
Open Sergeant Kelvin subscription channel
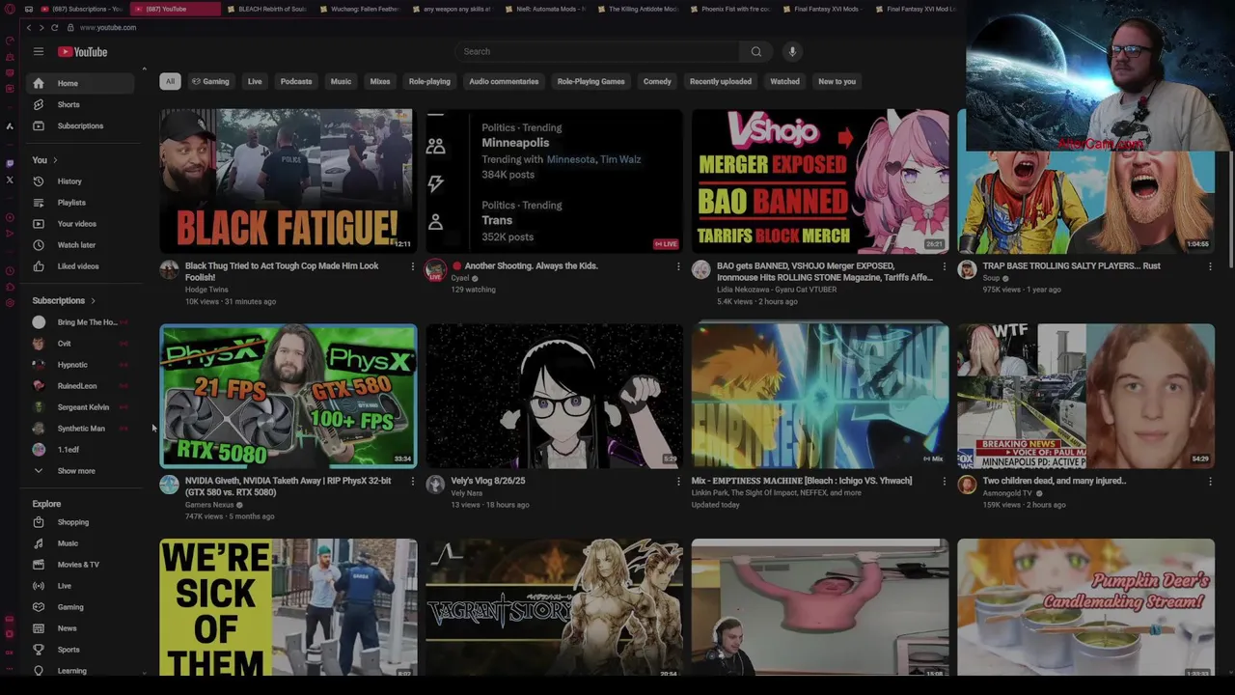(x=81, y=407)
